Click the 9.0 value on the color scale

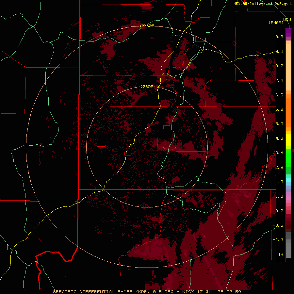279,51
